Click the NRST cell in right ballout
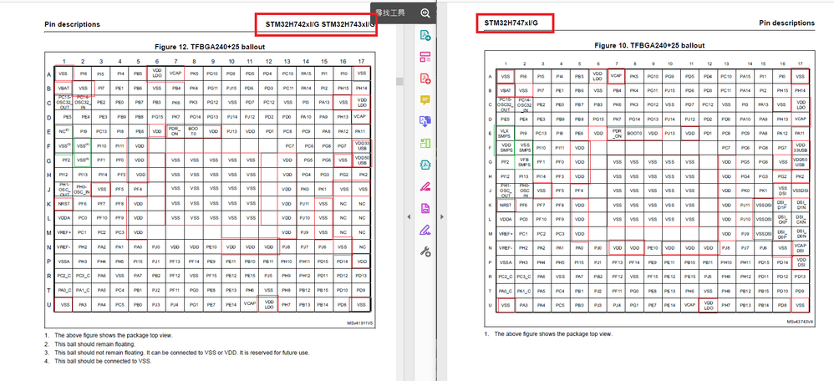The width and height of the screenshot is (834, 381). (x=506, y=205)
